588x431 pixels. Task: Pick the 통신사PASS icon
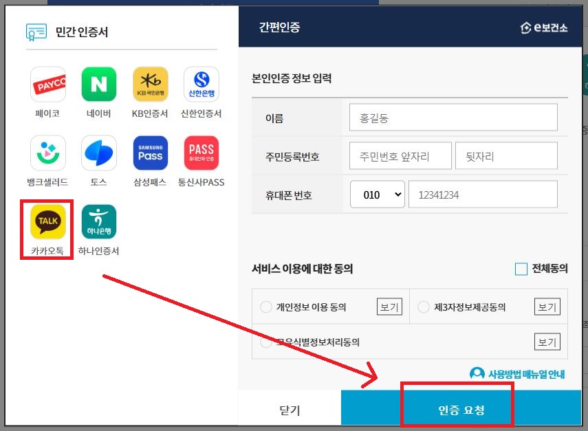202,153
